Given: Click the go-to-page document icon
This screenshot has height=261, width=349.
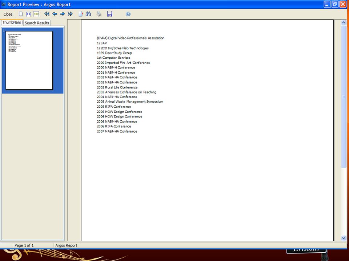Looking at the screenshot, I should click(81, 14).
